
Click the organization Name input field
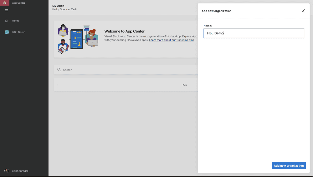[x=254, y=33]
